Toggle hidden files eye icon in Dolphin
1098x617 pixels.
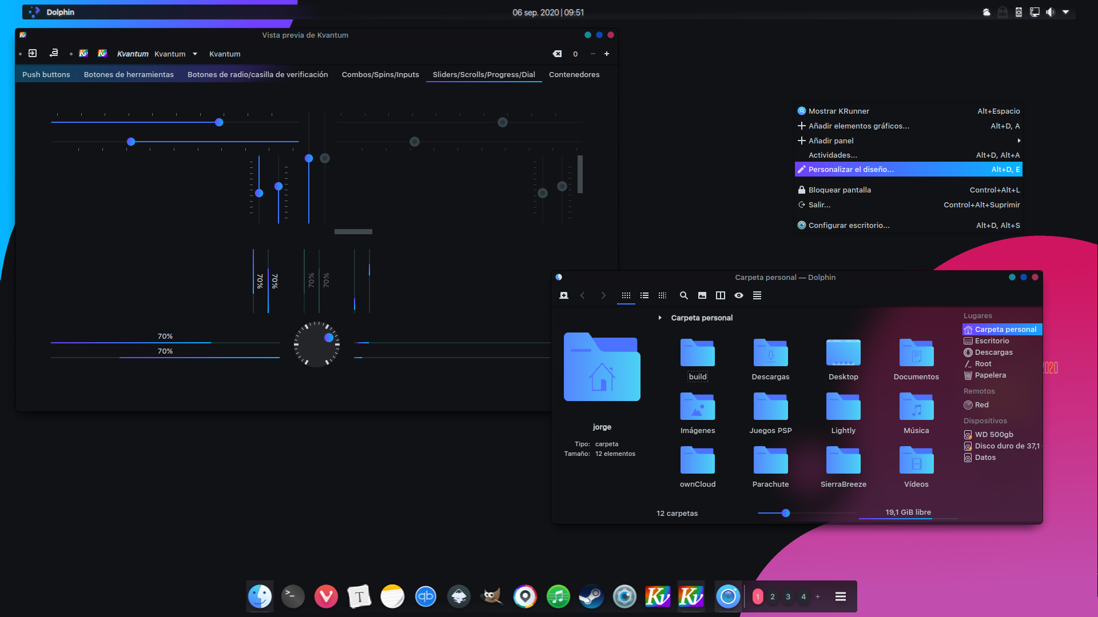click(x=739, y=295)
